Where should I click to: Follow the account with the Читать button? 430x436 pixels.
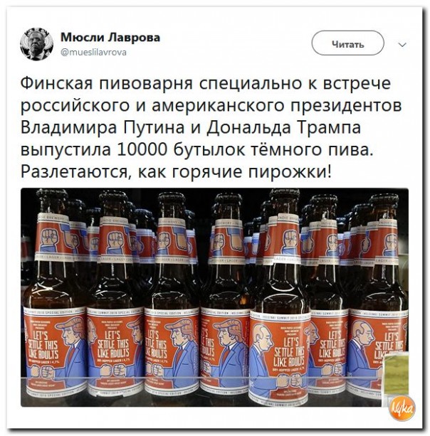click(x=347, y=43)
